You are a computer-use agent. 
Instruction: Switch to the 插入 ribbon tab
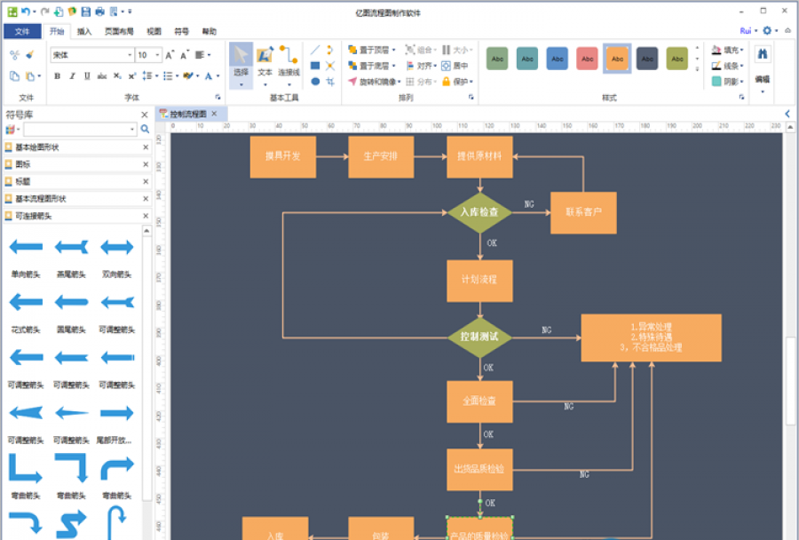(84, 31)
